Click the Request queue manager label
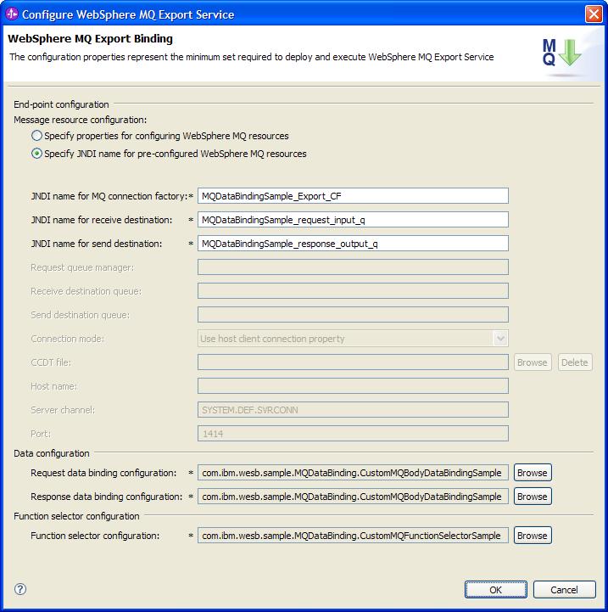Screen dimensions: 608x612 coord(82,267)
